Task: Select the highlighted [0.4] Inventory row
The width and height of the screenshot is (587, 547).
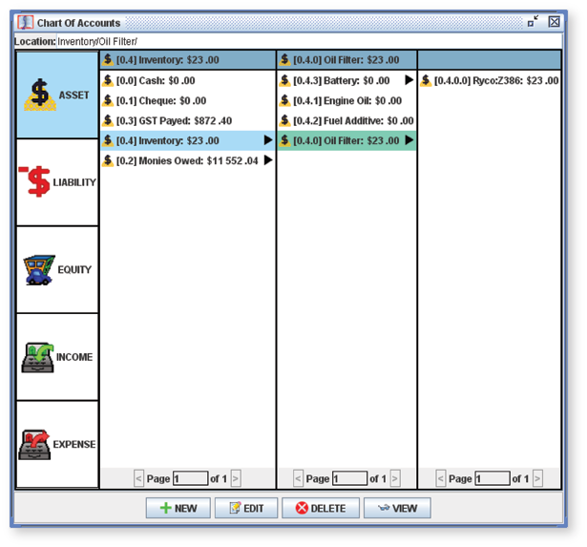Action: click(x=188, y=140)
